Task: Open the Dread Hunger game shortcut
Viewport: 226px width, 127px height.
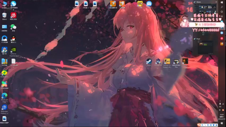Action: pos(185,63)
